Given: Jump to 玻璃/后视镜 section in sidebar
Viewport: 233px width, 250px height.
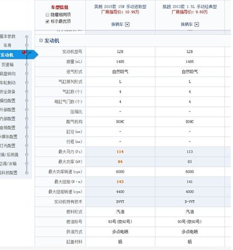Looking at the screenshot, I should 9,155.
